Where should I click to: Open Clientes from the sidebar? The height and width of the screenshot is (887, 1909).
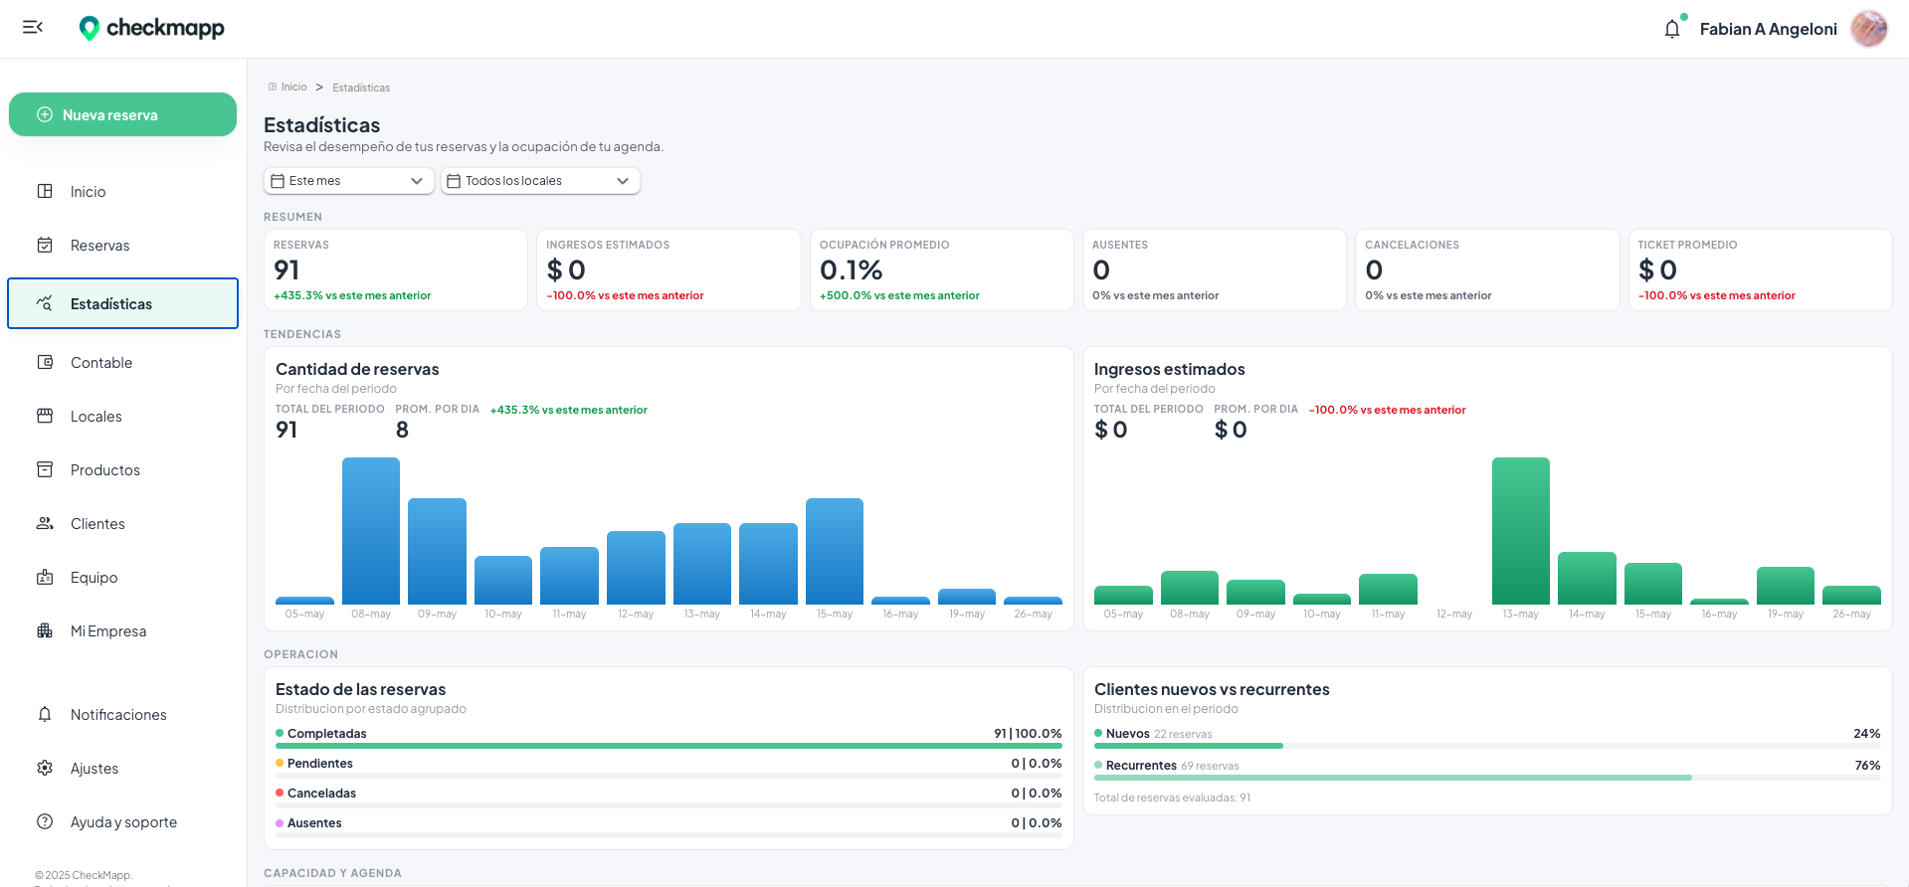[x=122, y=523]
